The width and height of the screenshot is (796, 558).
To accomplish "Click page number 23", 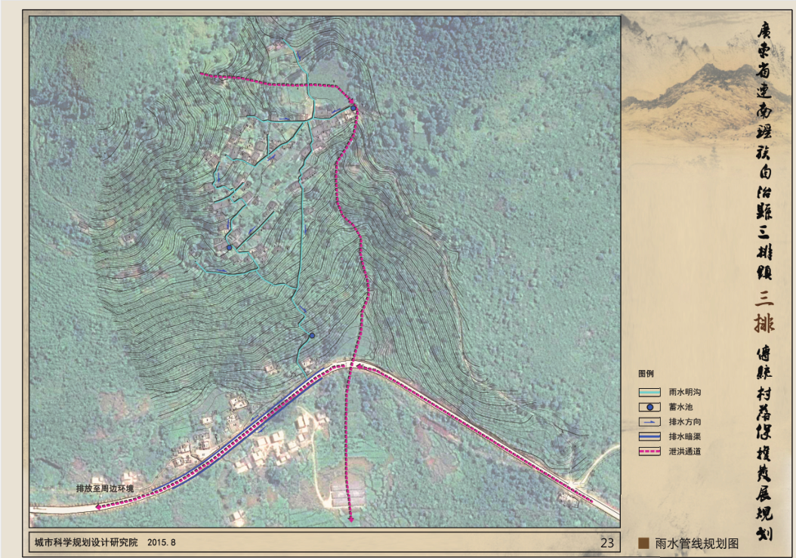I will point(606,542).
